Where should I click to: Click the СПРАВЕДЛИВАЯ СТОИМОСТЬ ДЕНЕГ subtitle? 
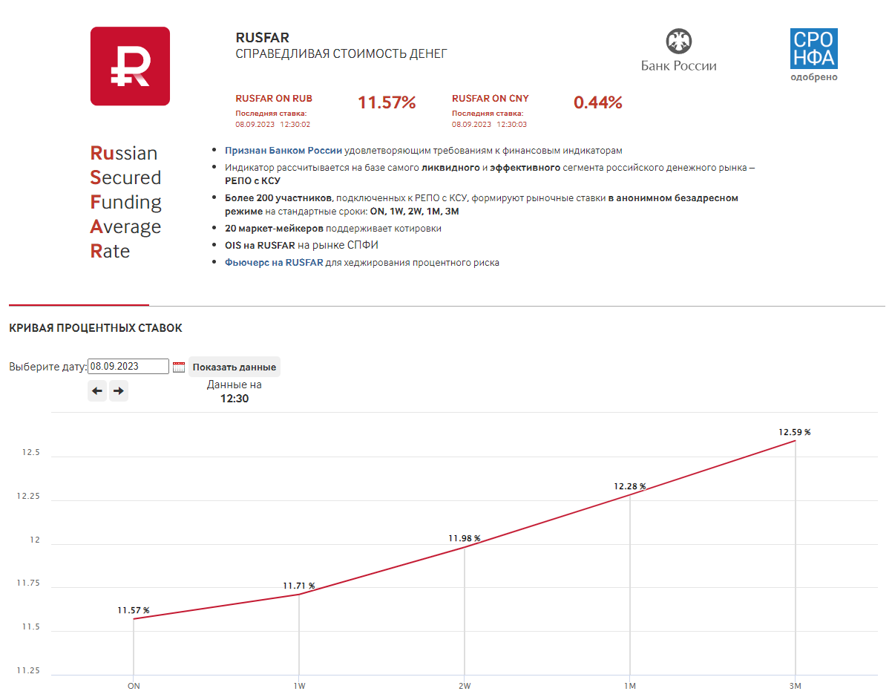341,53
